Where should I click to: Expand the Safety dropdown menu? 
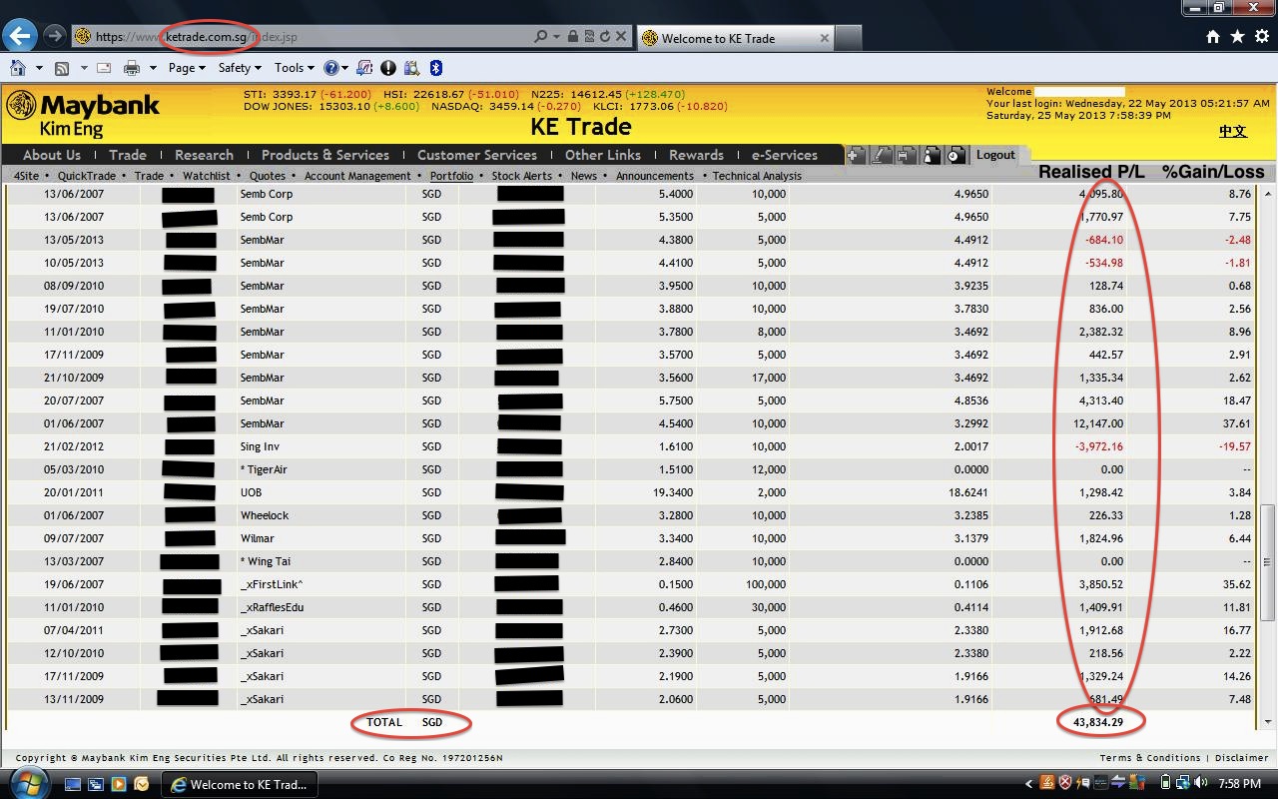(239, 68)
